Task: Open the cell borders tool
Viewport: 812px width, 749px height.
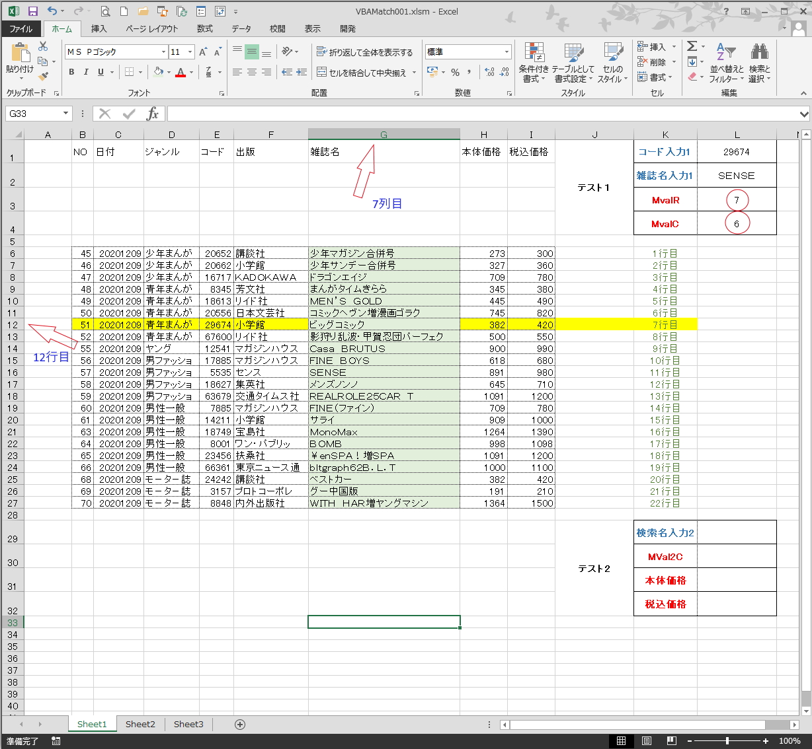Action: tap(130, 72)
